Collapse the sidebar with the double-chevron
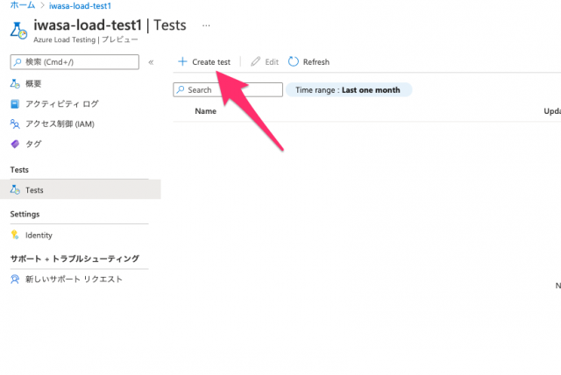This screenshot has width=561, height=375. click(151, 62)
